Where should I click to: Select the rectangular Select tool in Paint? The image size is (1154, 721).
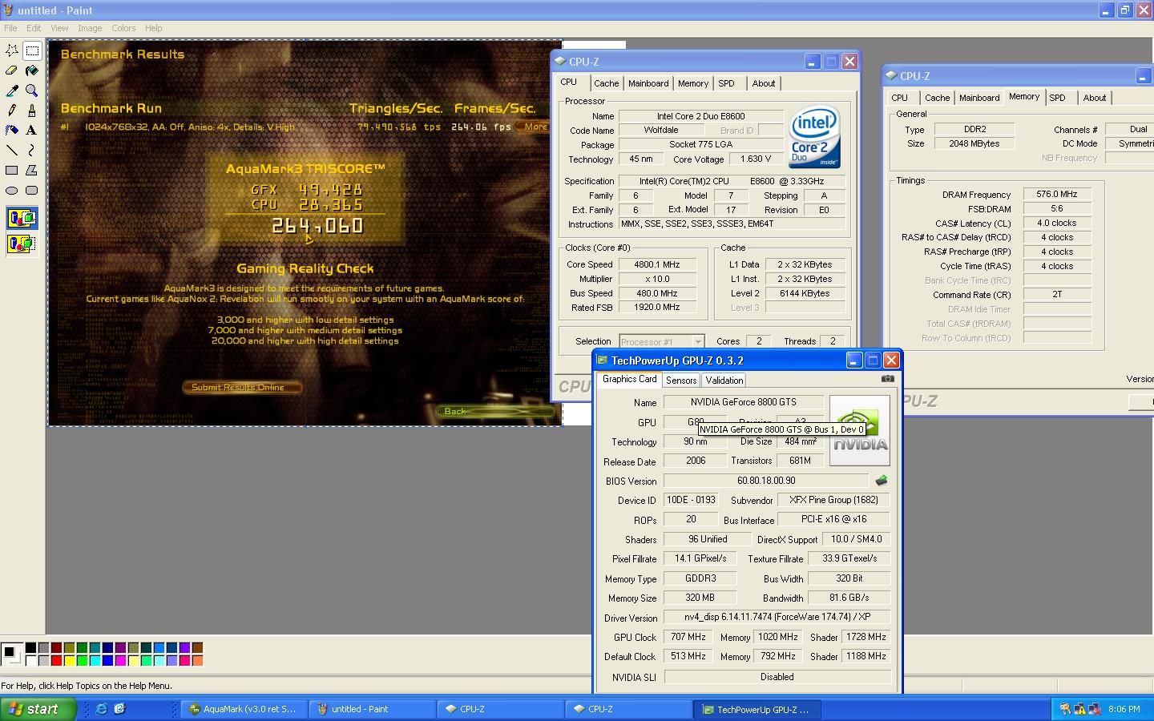[32, 50]
